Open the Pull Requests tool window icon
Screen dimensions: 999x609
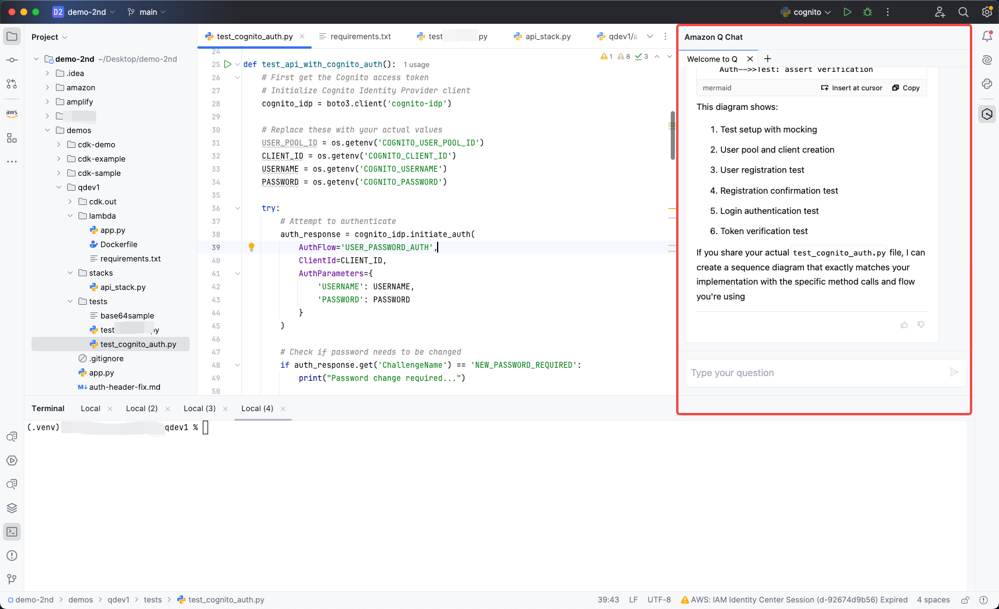click(x=12, y=84)
